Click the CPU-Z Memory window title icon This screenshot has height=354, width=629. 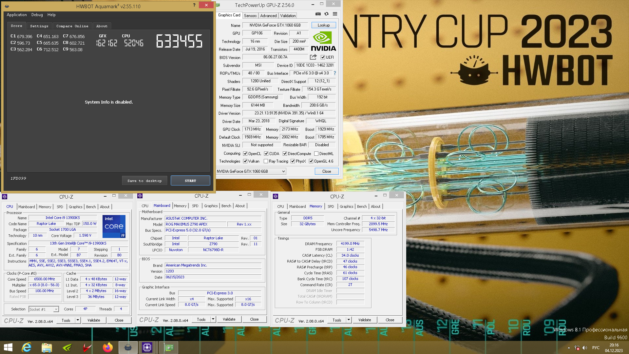[276, 196]
